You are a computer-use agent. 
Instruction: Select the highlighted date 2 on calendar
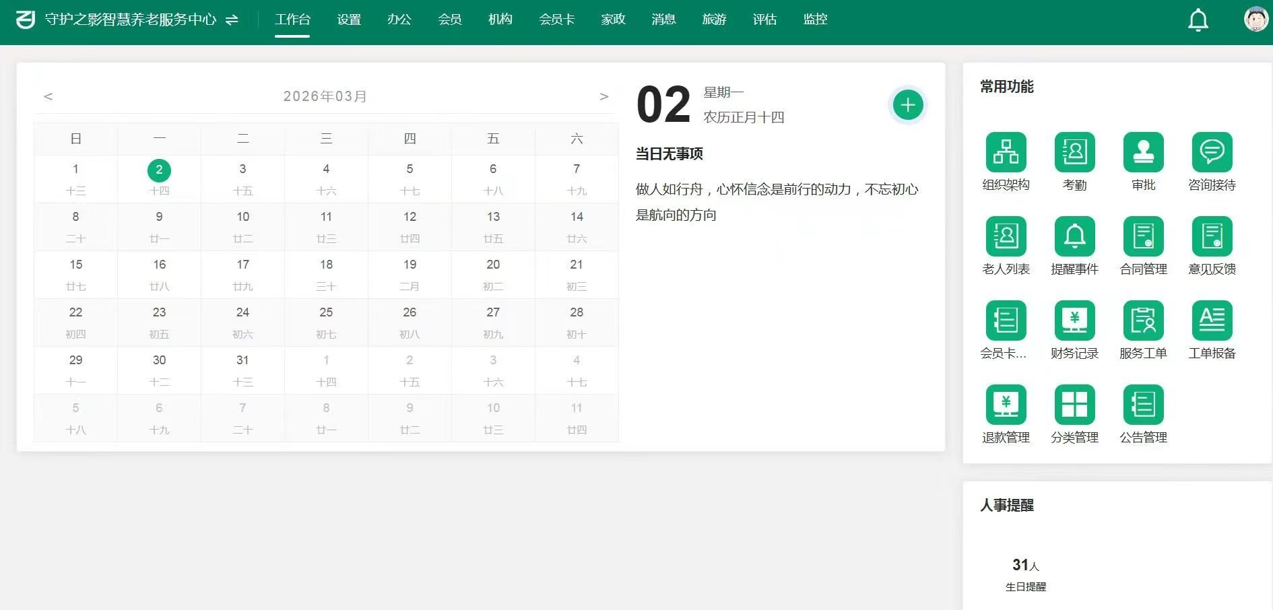click(159, 170)
